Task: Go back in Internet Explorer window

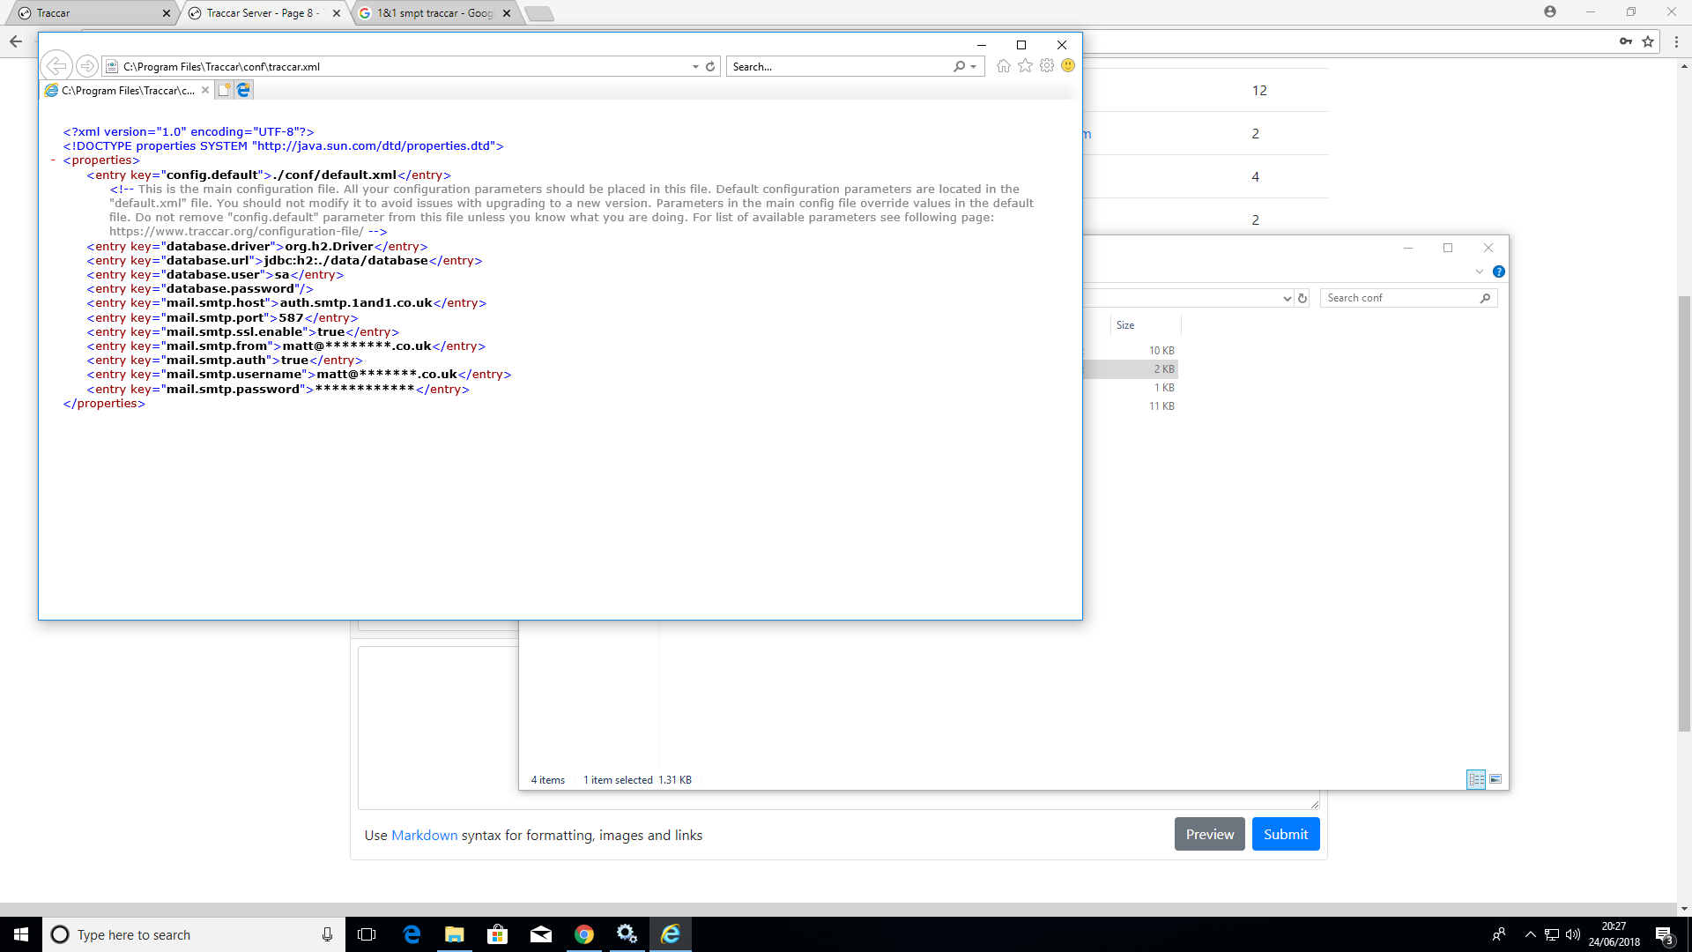Action: 56,66
